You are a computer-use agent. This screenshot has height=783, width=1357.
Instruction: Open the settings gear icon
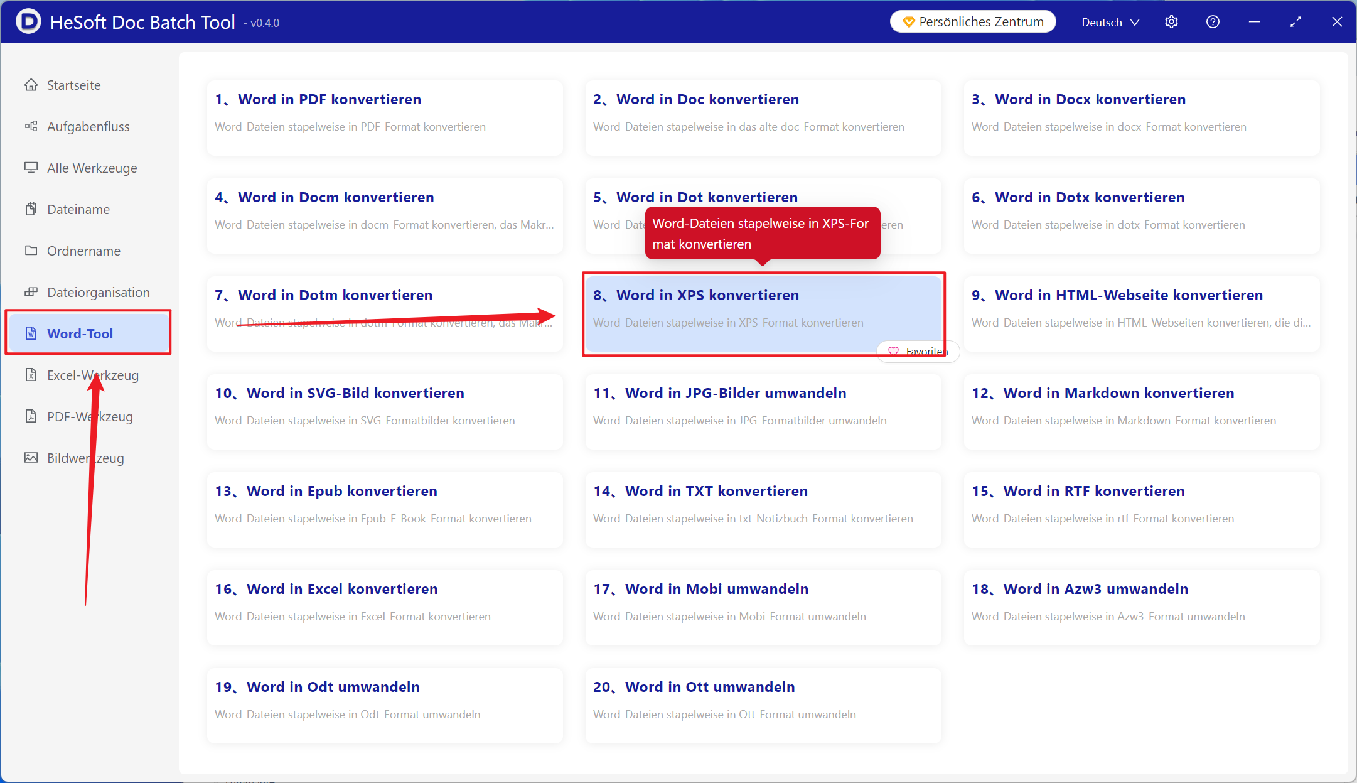pyautogui.click(x=1171, y=22)
